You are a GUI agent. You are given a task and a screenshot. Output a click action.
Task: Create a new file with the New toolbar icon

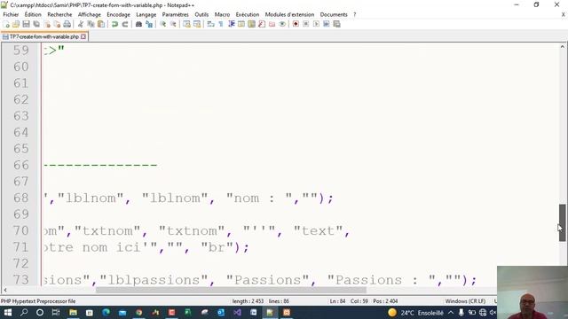pos(6,24)
